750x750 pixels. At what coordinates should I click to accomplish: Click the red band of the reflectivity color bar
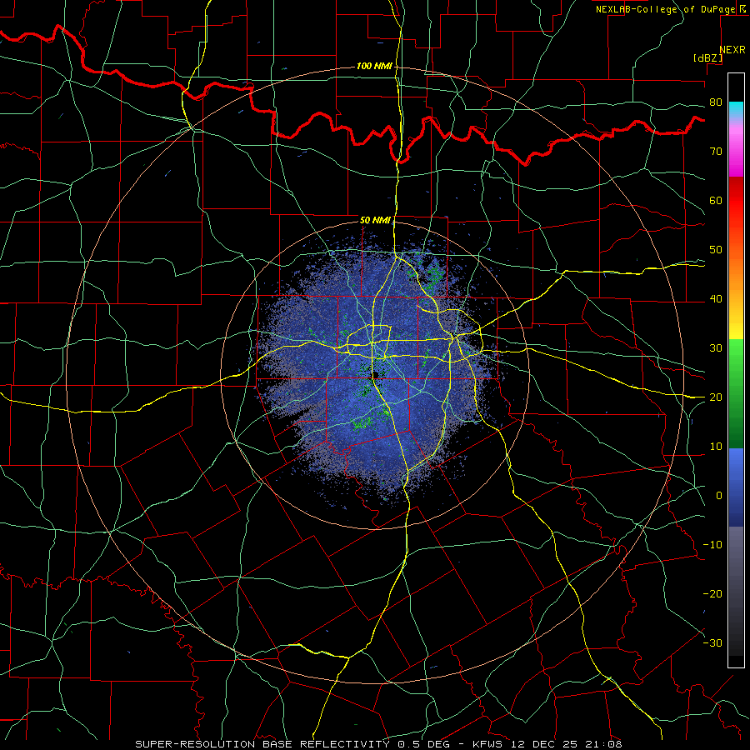tap(736, 201)
